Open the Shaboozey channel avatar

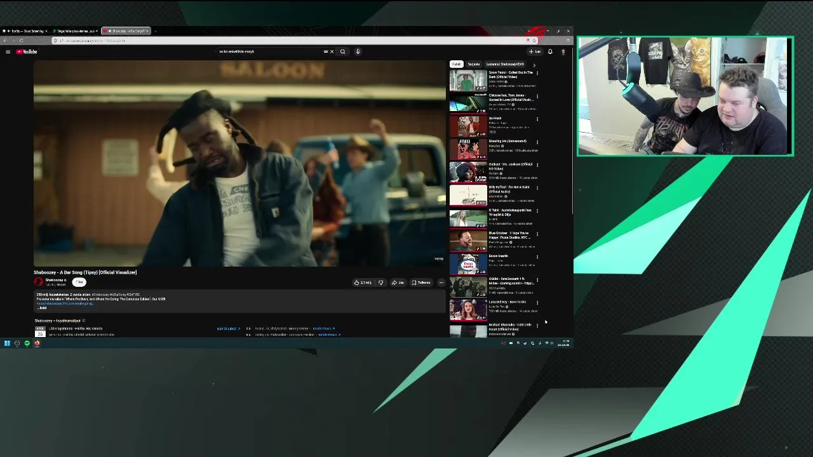pyautogui.click(x=38, y=282)
